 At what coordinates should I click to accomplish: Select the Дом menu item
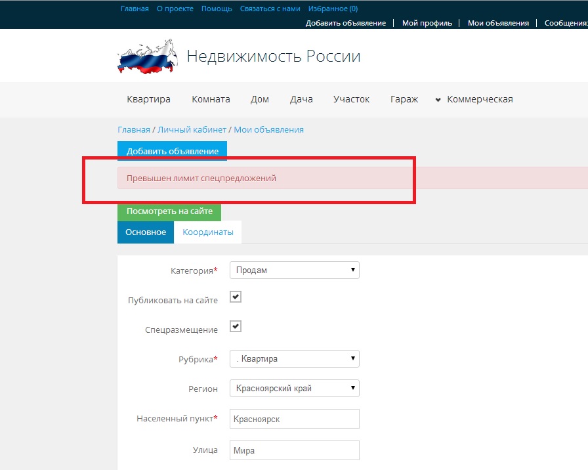(260, 99)
